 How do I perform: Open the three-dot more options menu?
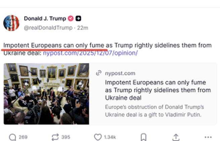208,137
